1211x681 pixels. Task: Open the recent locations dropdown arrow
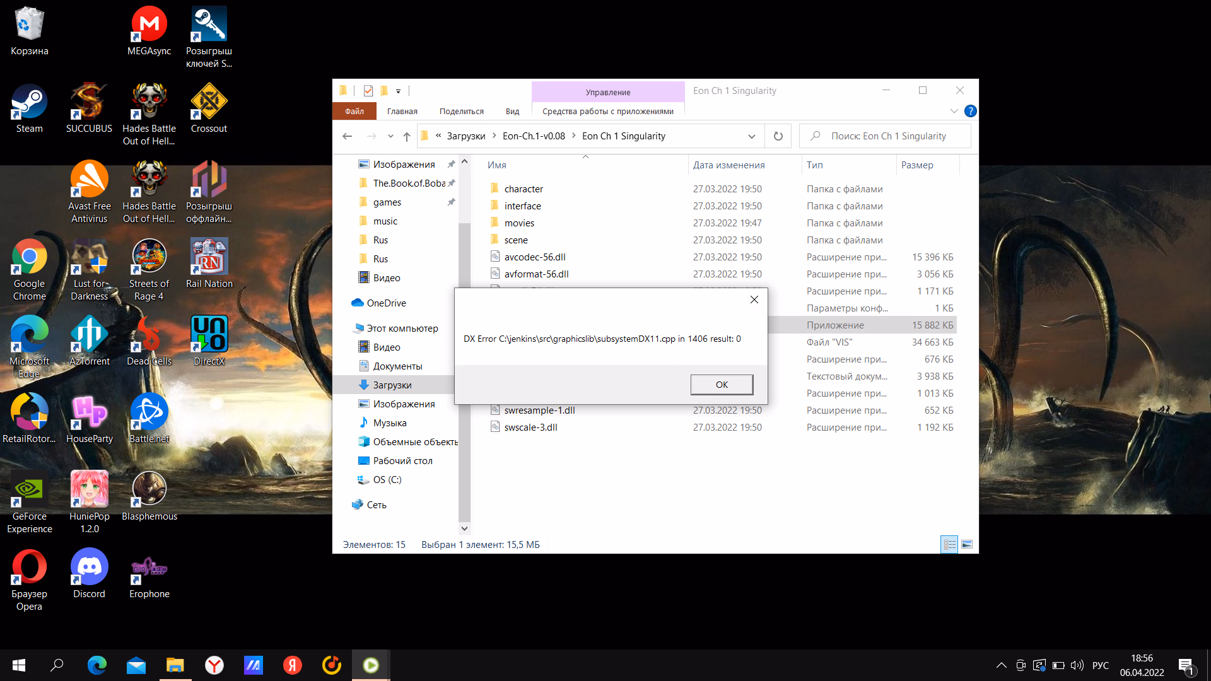(390, 136)
